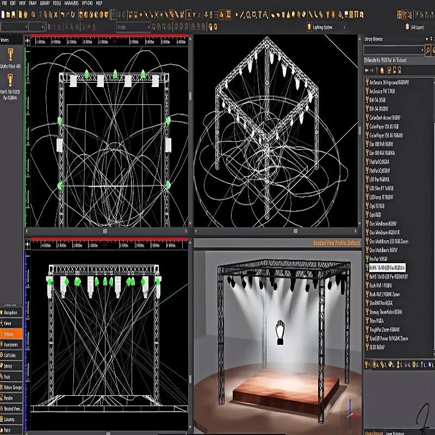435x435 pixels.
Task: Select the Line drawing tool
Action: coord(243,15)
